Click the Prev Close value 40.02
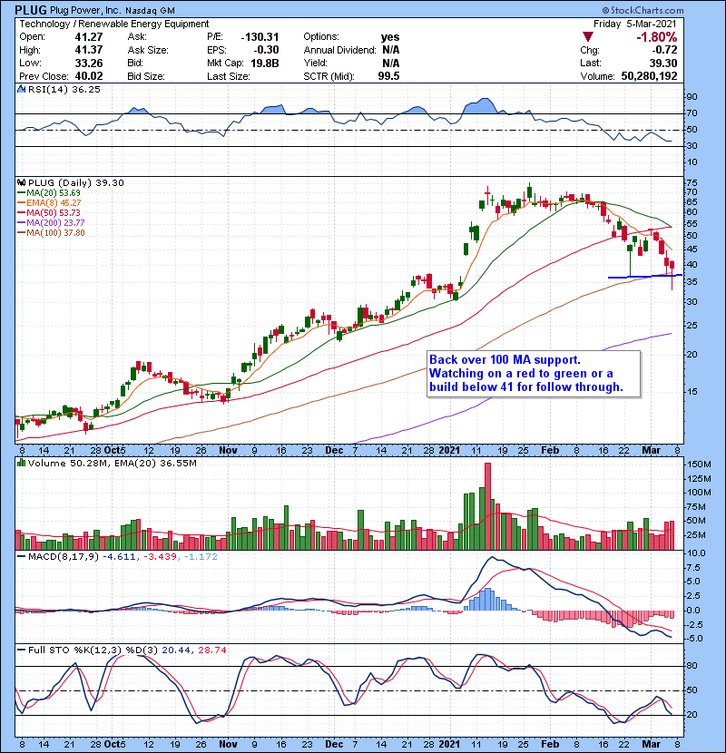The width and height of the screenshot is (726, 753). pos(89,76)
